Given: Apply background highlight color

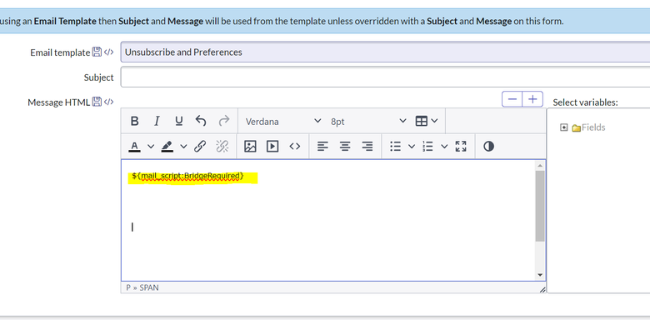Looking at the screenshot, I should pyautogui.click(x=167, y=147).
